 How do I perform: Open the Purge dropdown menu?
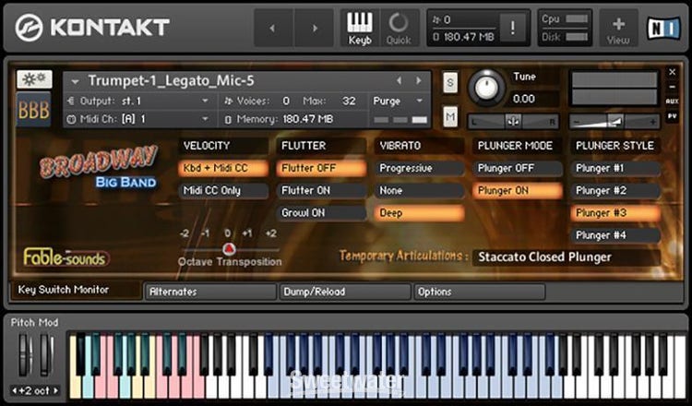[399, 101]
